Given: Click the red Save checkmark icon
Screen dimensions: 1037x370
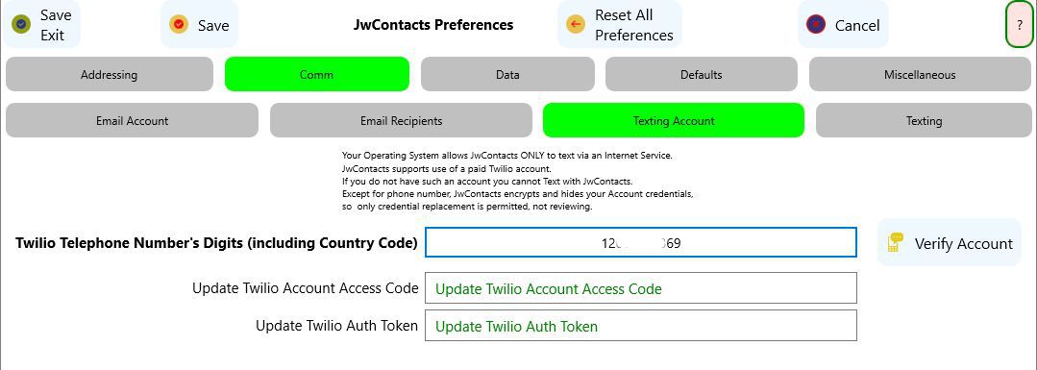Looking at the screenshot, I should click(x=179, y=24).
